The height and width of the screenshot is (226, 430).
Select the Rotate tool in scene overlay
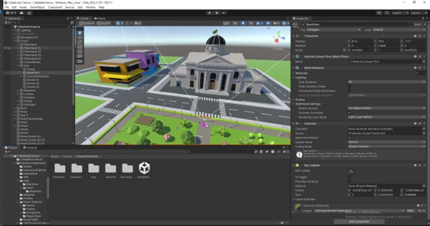coord(80,42)
